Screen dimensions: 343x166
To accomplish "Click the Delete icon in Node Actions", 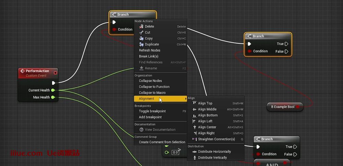I will (x=141, y=27).
